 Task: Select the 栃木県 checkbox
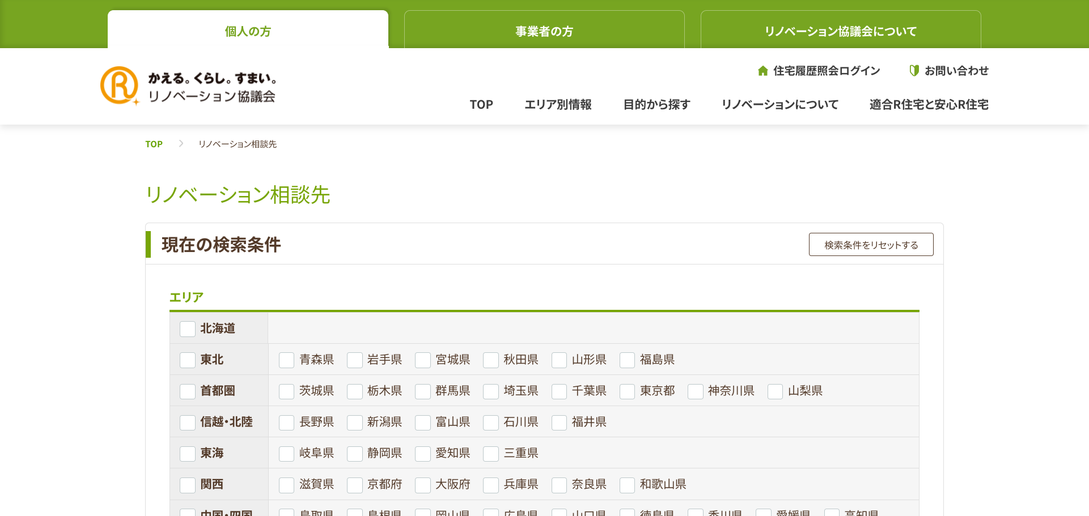(x=355, y=391)
